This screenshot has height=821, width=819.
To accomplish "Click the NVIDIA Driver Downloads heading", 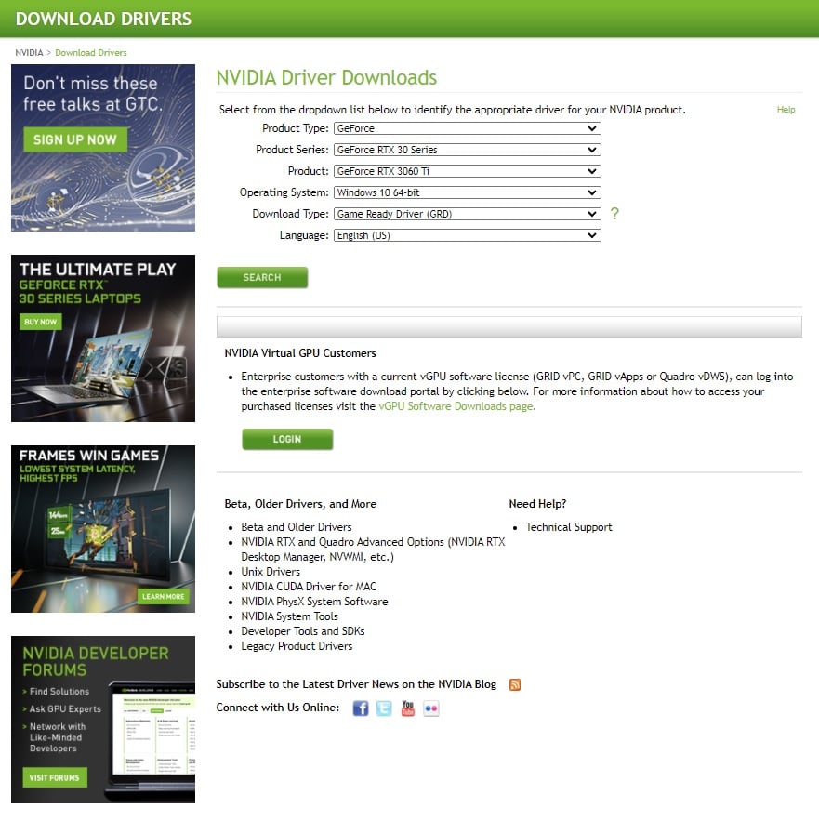I will (x=326, y=77).
